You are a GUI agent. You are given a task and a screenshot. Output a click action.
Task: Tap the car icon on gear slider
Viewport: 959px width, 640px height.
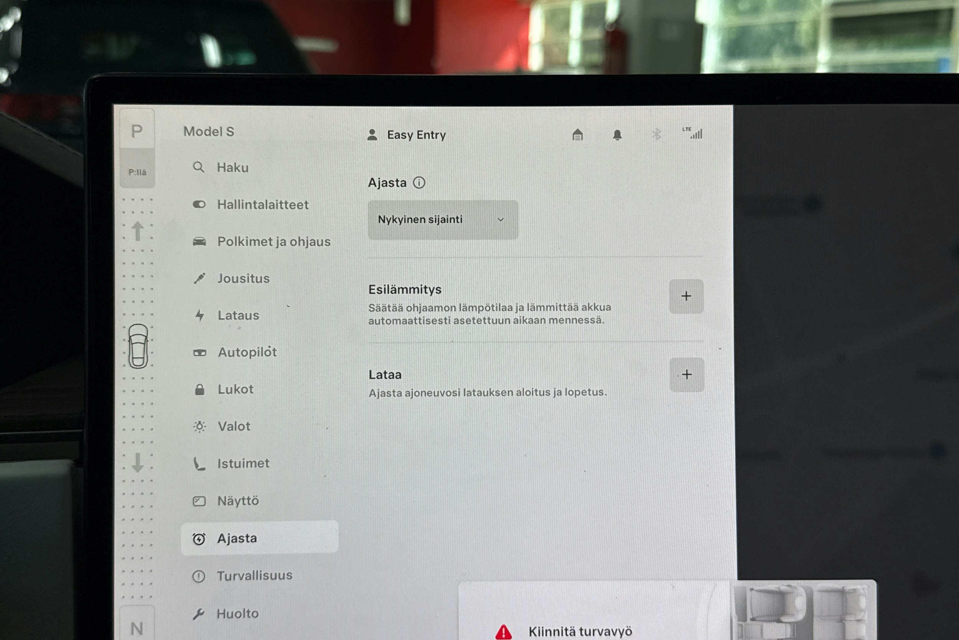click(138, 346)
